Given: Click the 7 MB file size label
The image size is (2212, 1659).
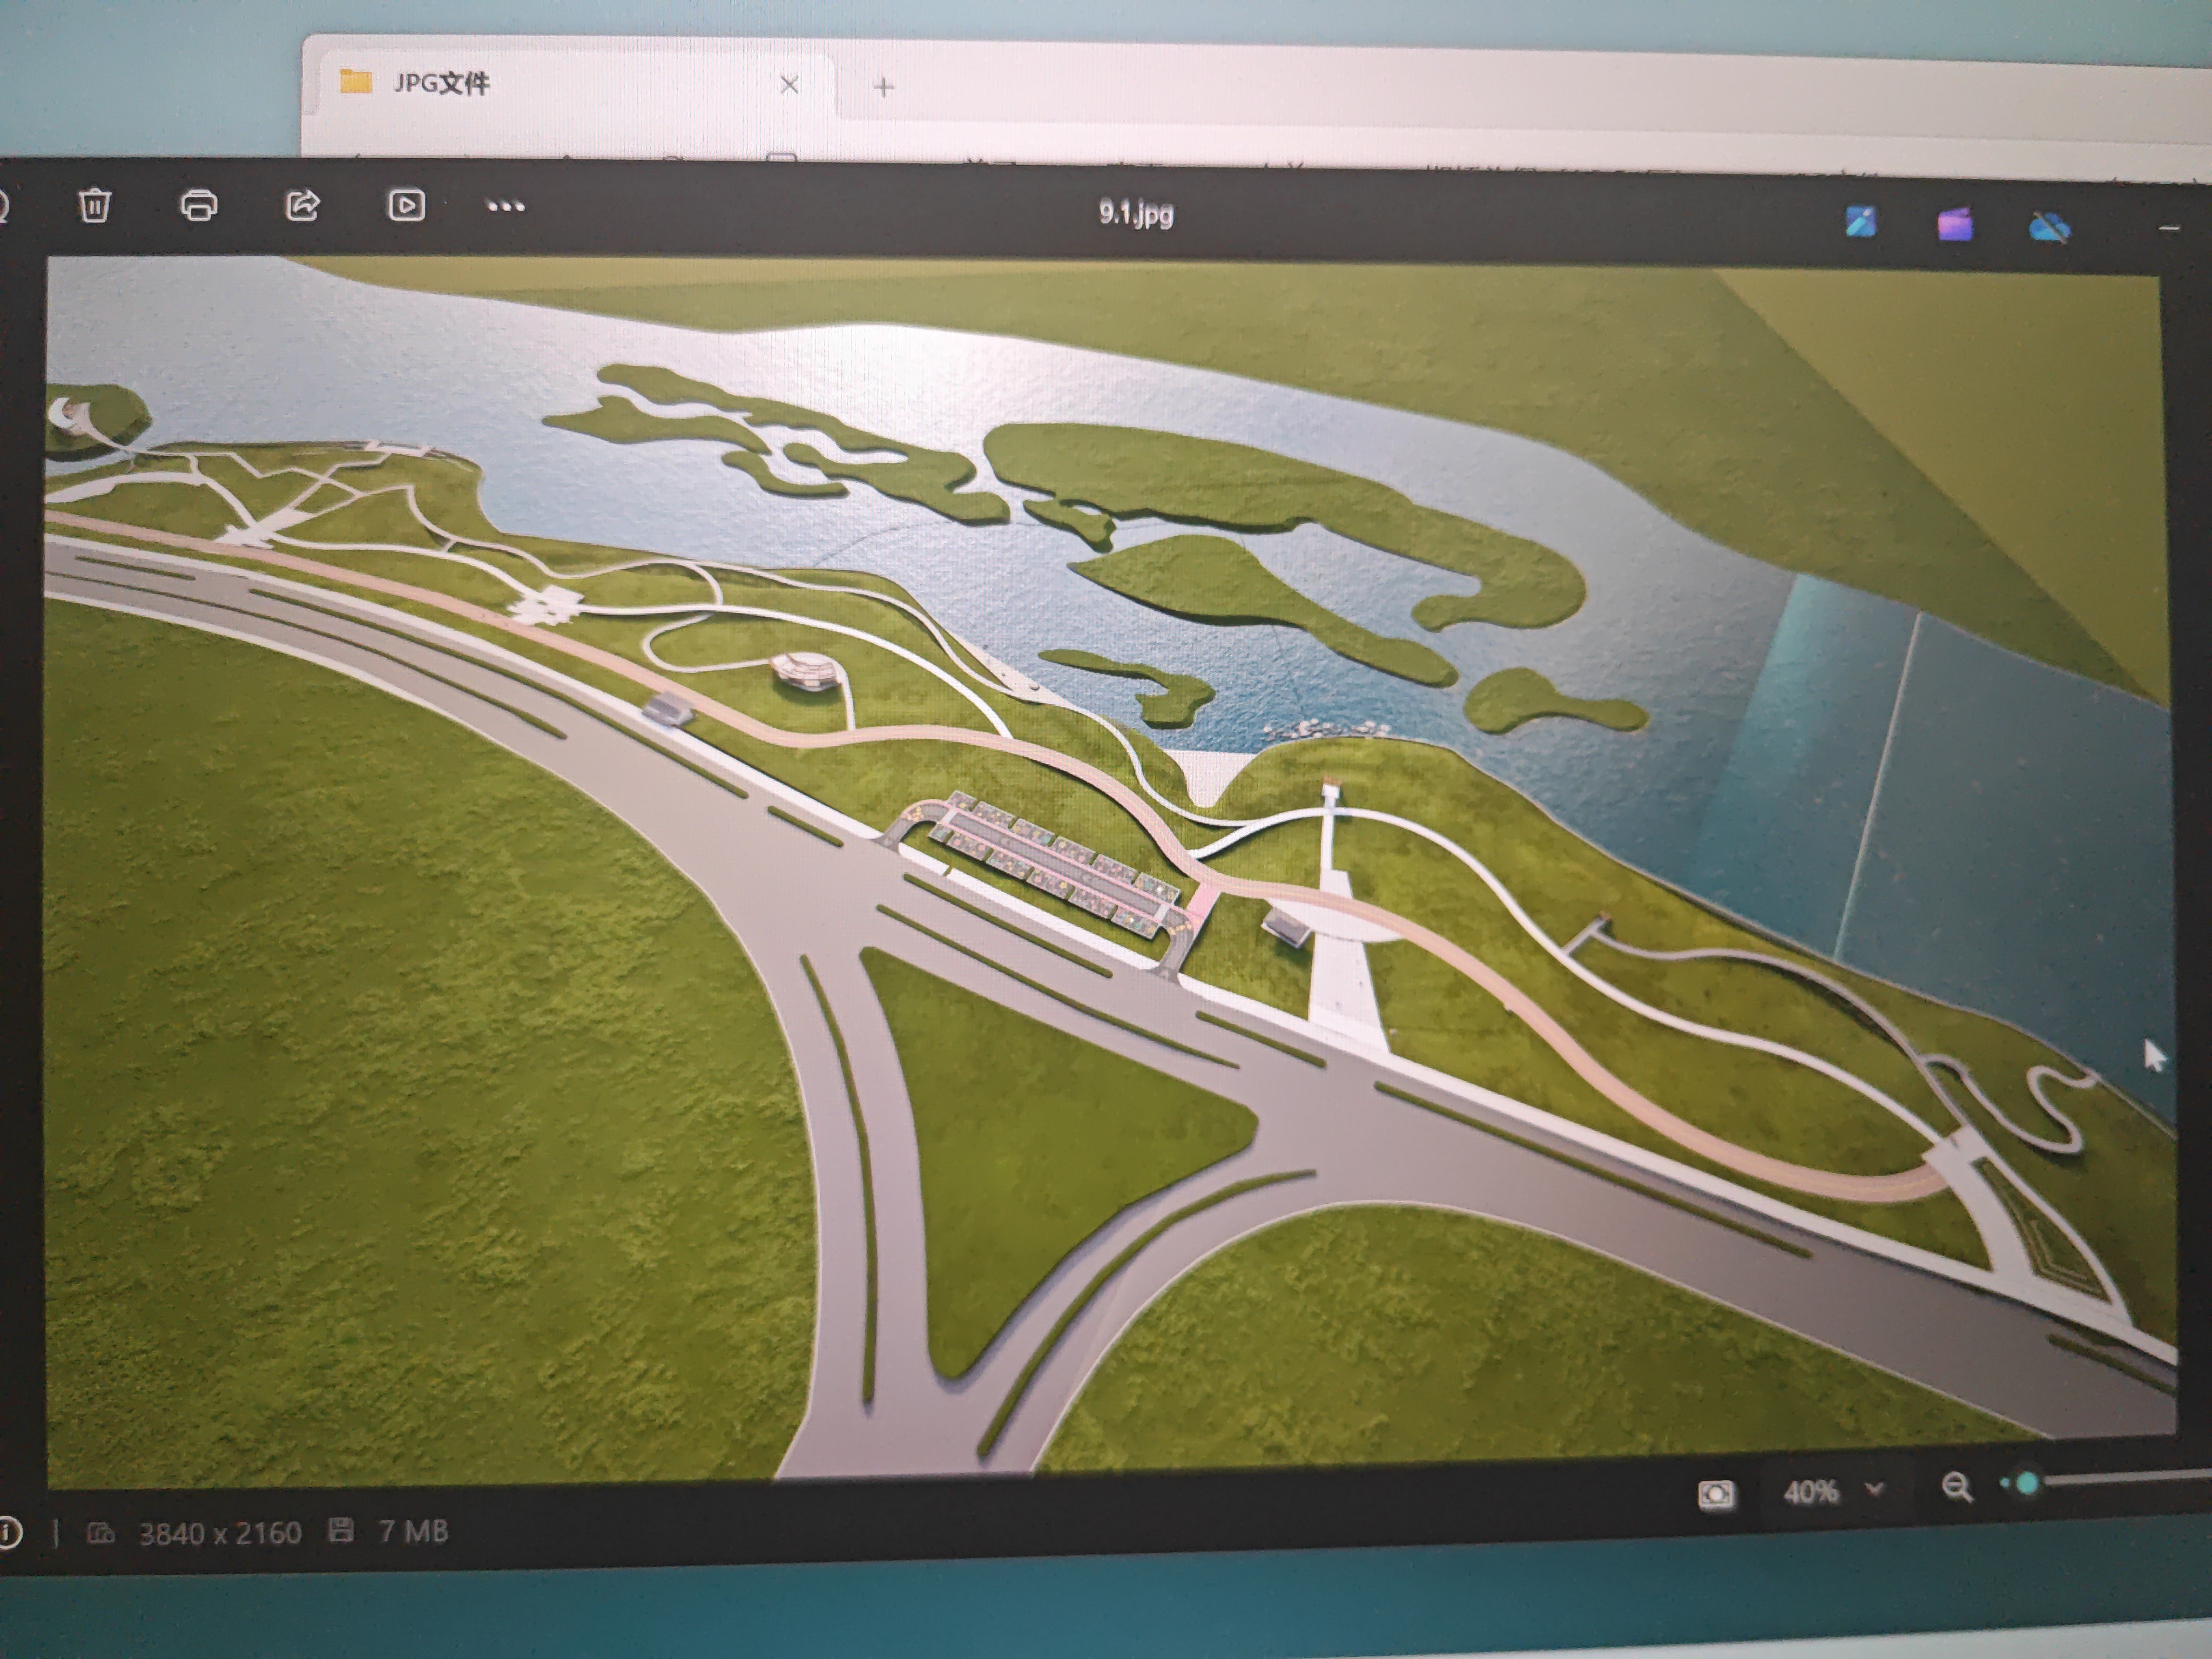Looking at the screenshot, I should click(x=412, y=1531).
